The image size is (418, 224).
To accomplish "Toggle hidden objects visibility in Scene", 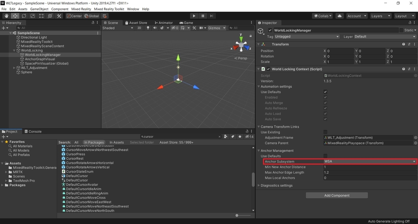I will (175, 28).
